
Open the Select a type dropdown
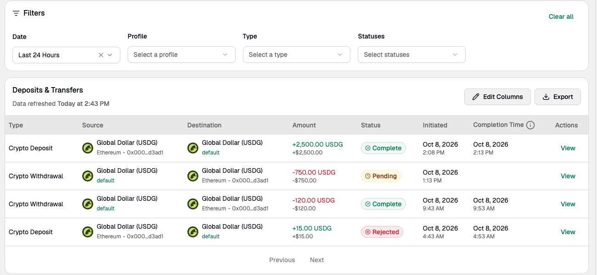[x=297, y=55]
